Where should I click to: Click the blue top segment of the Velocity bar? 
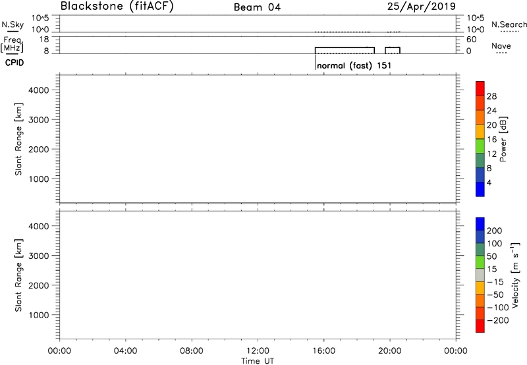[x=480, y=224]
